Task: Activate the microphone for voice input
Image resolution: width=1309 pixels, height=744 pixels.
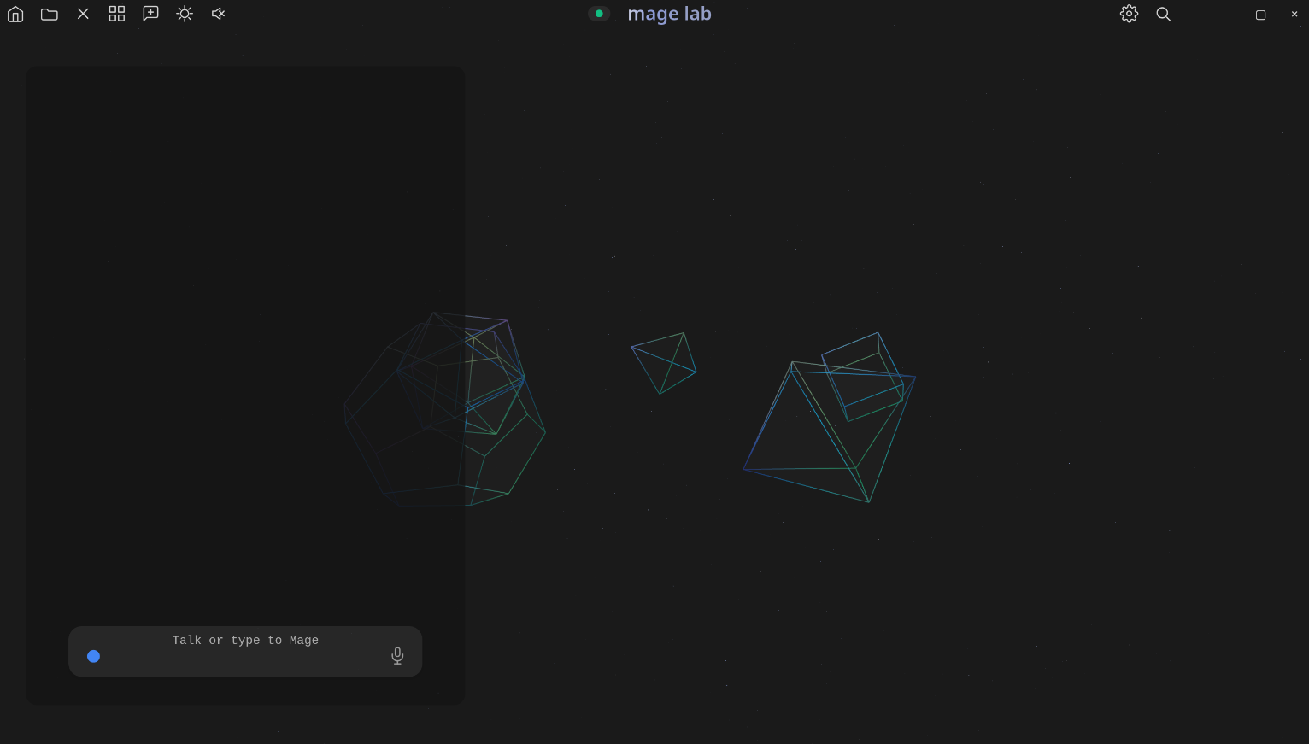Action: click(x=397, y=655)
